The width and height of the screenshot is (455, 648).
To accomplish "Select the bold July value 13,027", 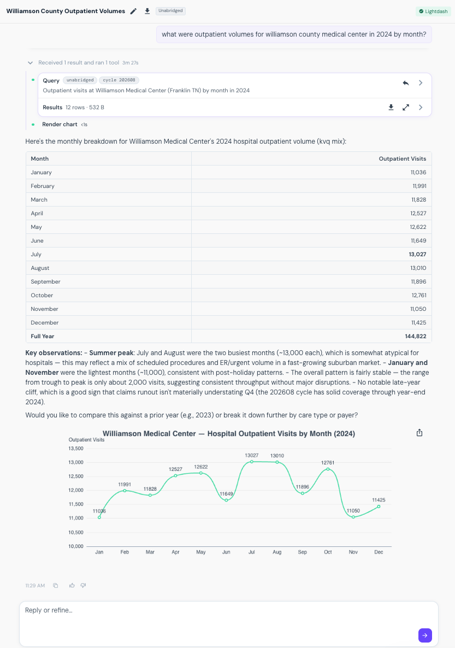I will point(417,254).
